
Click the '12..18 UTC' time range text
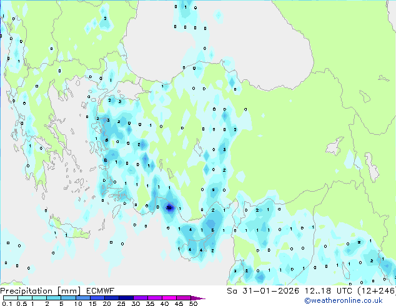tap(328, 291)
